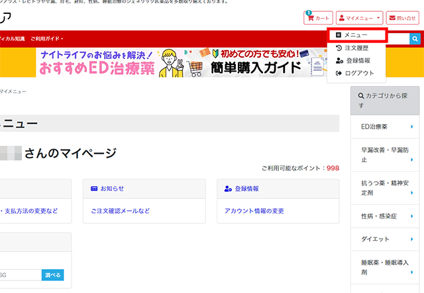The height and width of the screenshot is (293, 424).
Task: Click the logout arrow icon
Action: click(339, 73)
